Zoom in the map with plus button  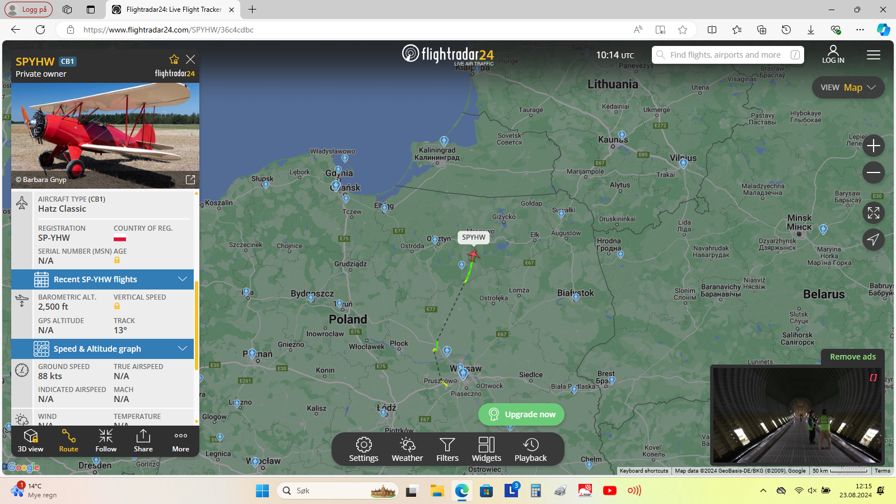point(874,146)
